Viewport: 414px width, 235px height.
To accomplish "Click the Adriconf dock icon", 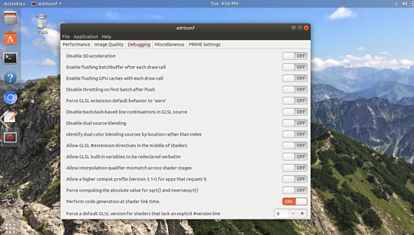I will tap(10, 137).
